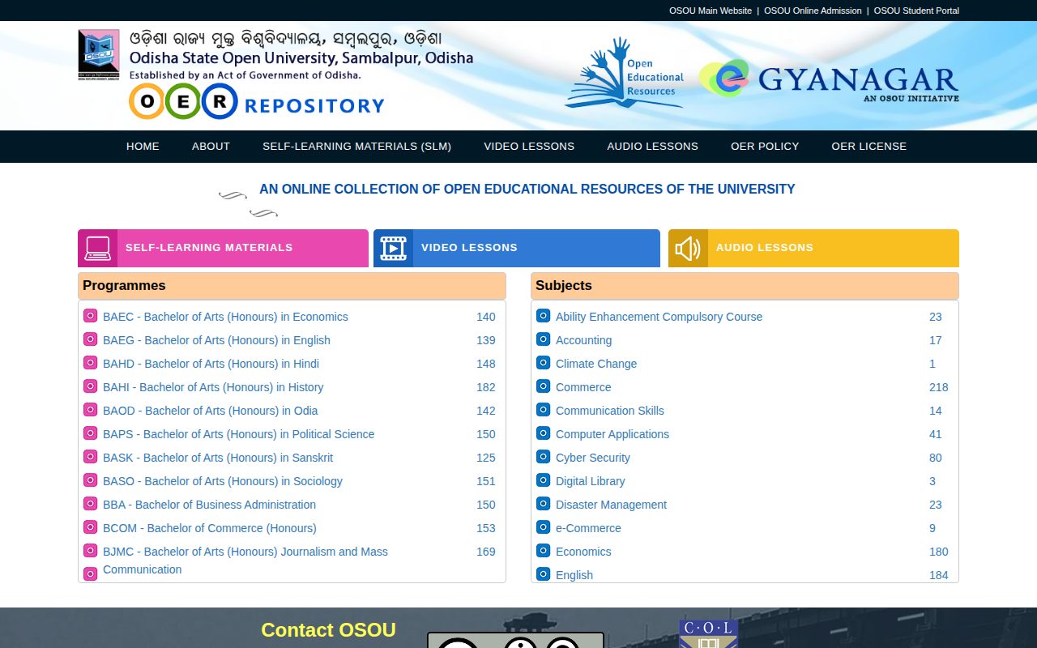The height and width of the screenshot is (648, 1037).
Task: Open the HOME menu item
Action: click(x=143, y=147)
